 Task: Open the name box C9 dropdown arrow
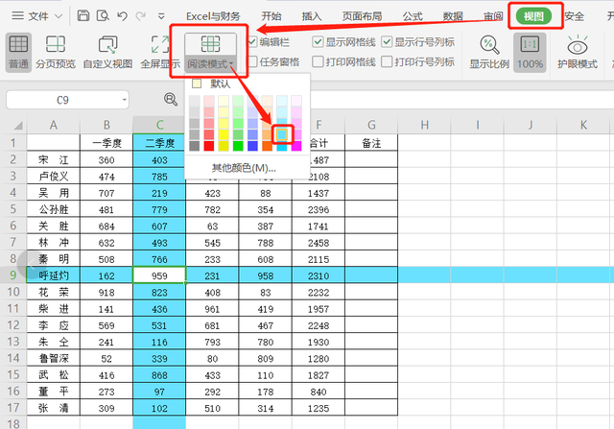(x=124, y=100)
